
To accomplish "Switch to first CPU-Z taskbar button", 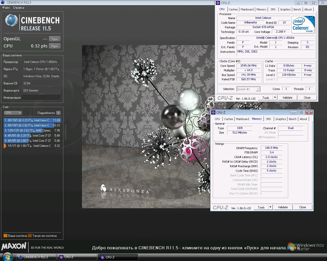I will [77, 257].
